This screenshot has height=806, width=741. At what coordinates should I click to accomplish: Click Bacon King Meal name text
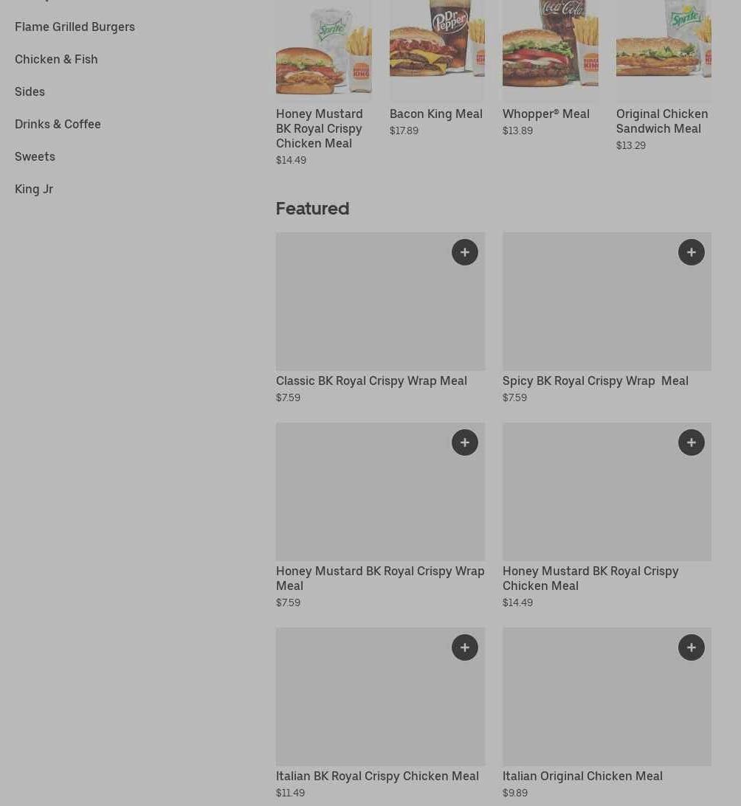(x=436, y=114)
